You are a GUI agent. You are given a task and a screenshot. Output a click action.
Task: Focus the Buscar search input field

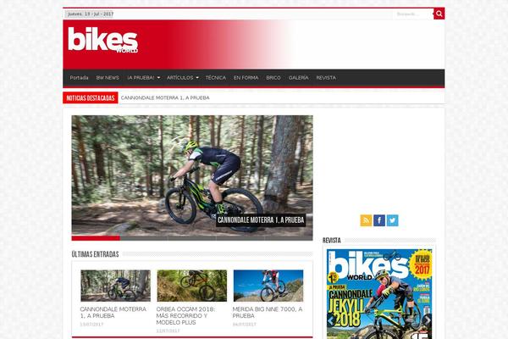click(413, 14)
